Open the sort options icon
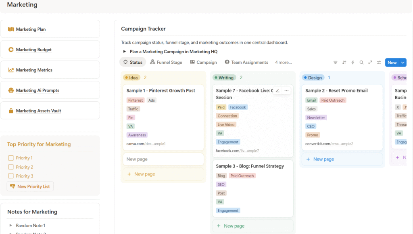The height and width of the screenshot is (234, 413). (x=344, y=62)
